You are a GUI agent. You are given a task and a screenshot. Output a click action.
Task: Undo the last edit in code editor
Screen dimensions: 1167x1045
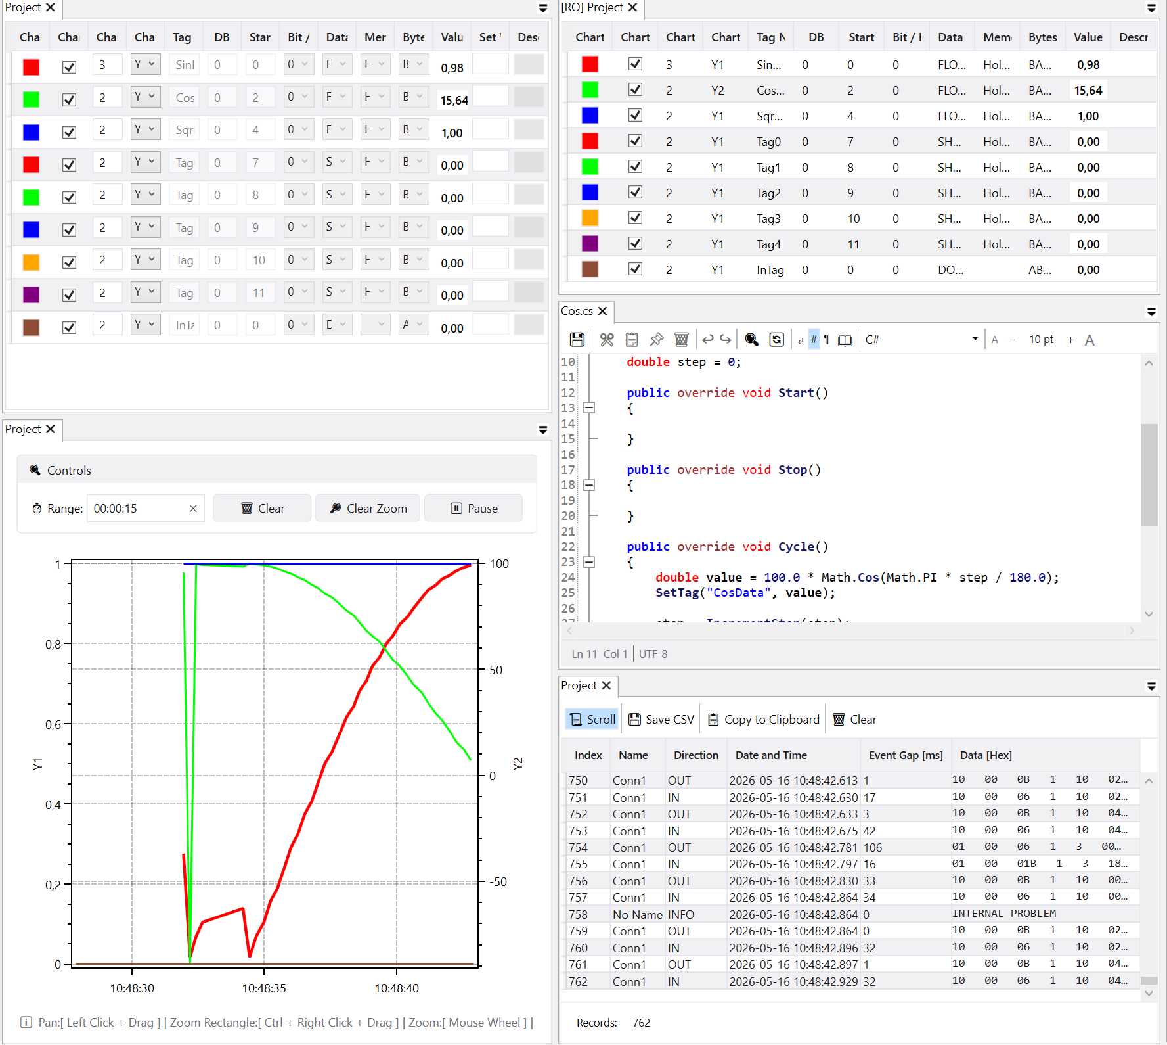click(x=707, y=339)
